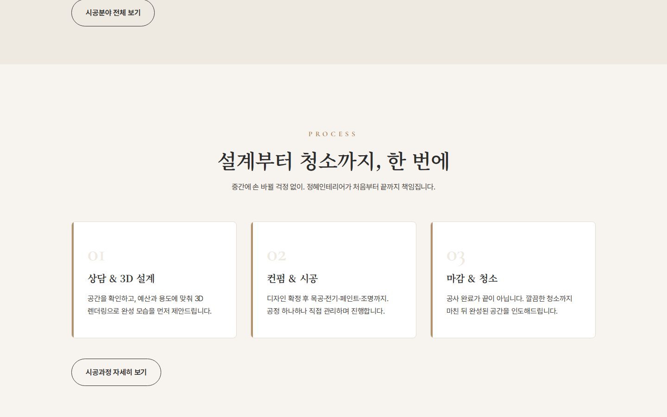Click the description starting with 디자인 확정 후

327,305
